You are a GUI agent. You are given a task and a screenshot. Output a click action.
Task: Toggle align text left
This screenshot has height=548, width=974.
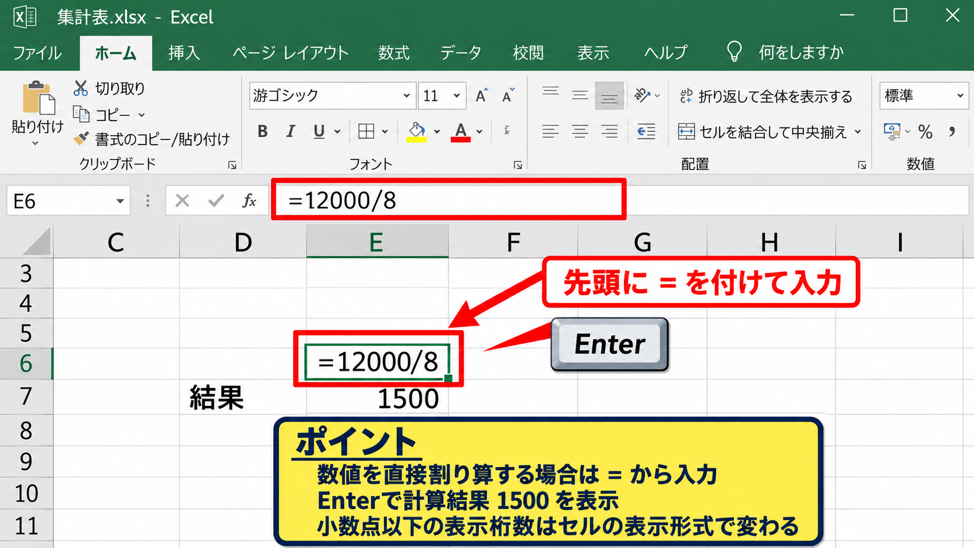[x=550, y=132]
